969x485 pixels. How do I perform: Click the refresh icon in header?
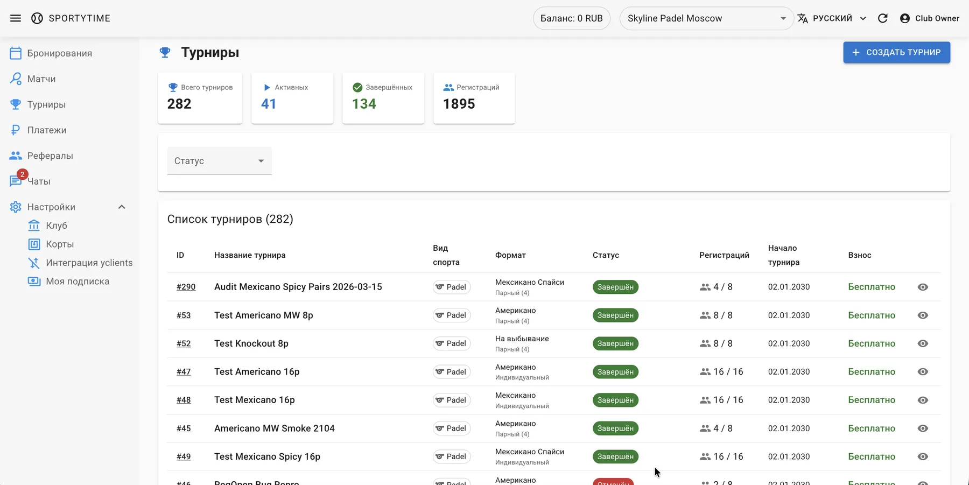tap(882, 18)
